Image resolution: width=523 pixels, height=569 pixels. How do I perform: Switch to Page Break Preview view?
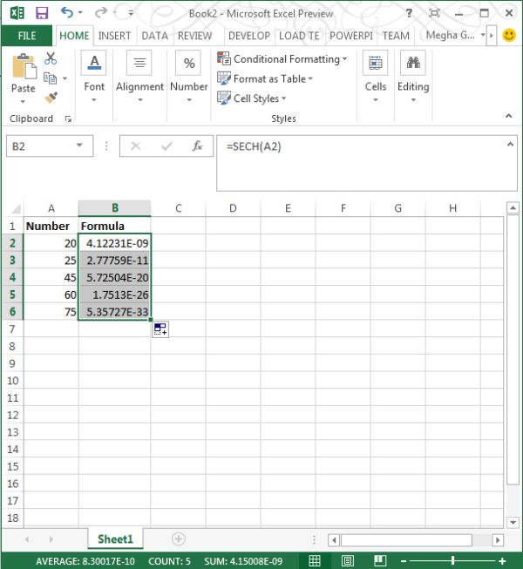380,560
